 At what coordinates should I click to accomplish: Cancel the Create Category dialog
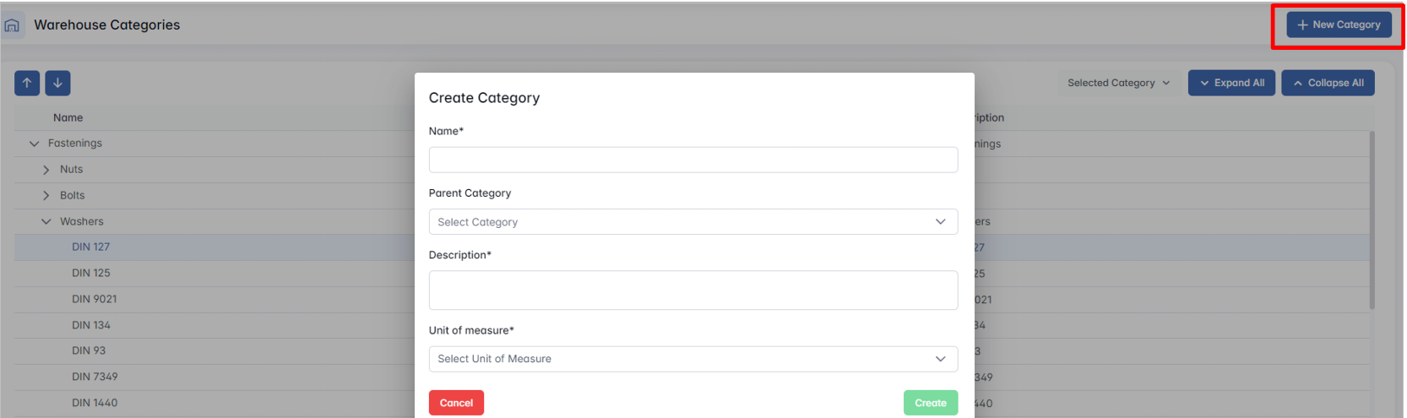pyautogui.click(x=456, y=403)
